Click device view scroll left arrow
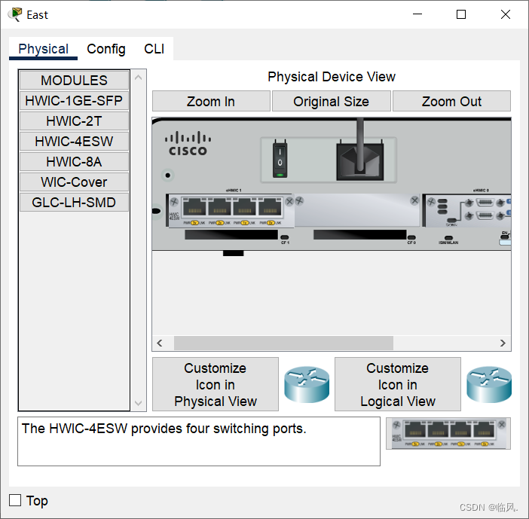This screenshot has height=519, width=529. 160,343
